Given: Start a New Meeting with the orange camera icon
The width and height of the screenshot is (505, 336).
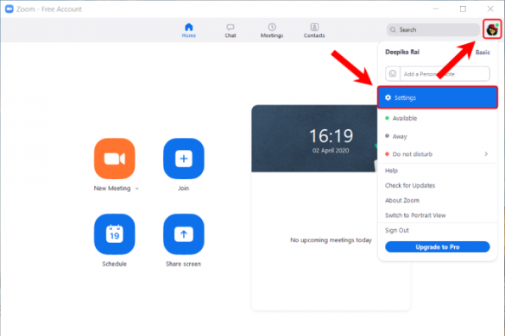Looking at the screenshot, I should pyautogui.click(x=114, y=159).
